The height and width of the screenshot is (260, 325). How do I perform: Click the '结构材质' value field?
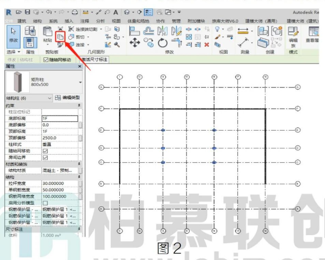point(60,170)
